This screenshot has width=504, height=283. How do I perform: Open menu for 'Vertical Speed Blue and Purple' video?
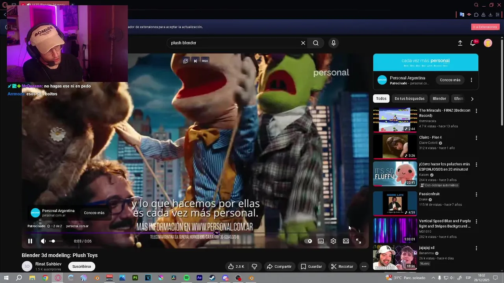[x=476, y=222]
